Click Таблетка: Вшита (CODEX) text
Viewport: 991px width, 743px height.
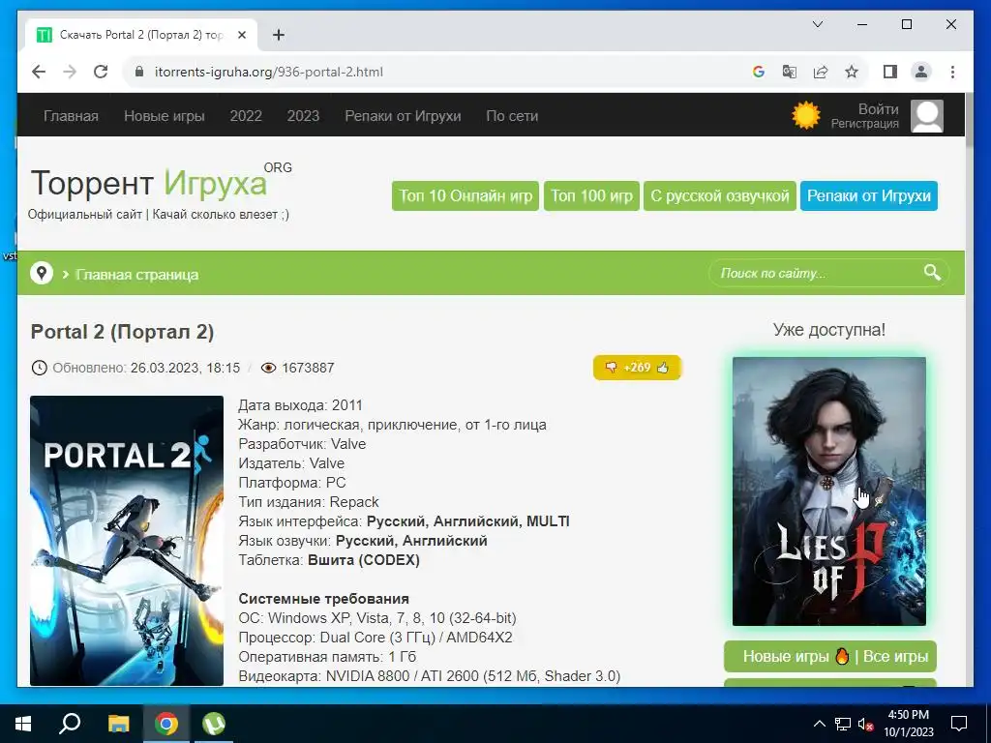329,560
